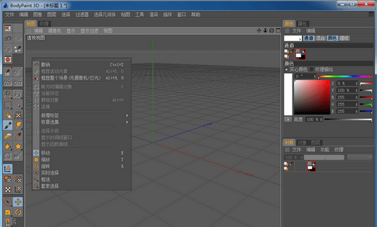Viewport: 377px width, 227px height.
Task: Expand the 亮度 disclosure arrow
Action: (288, 120)
